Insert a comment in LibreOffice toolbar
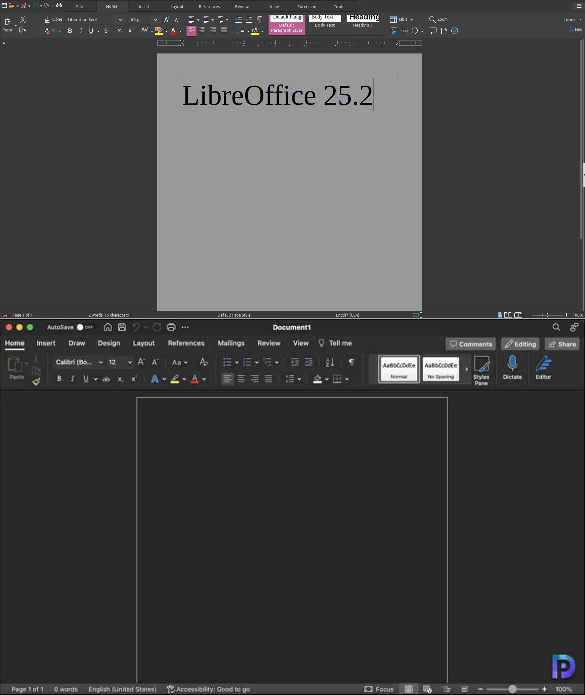This screenshot has width=585, height=695. pyautogui.click(x=433, y=31)
